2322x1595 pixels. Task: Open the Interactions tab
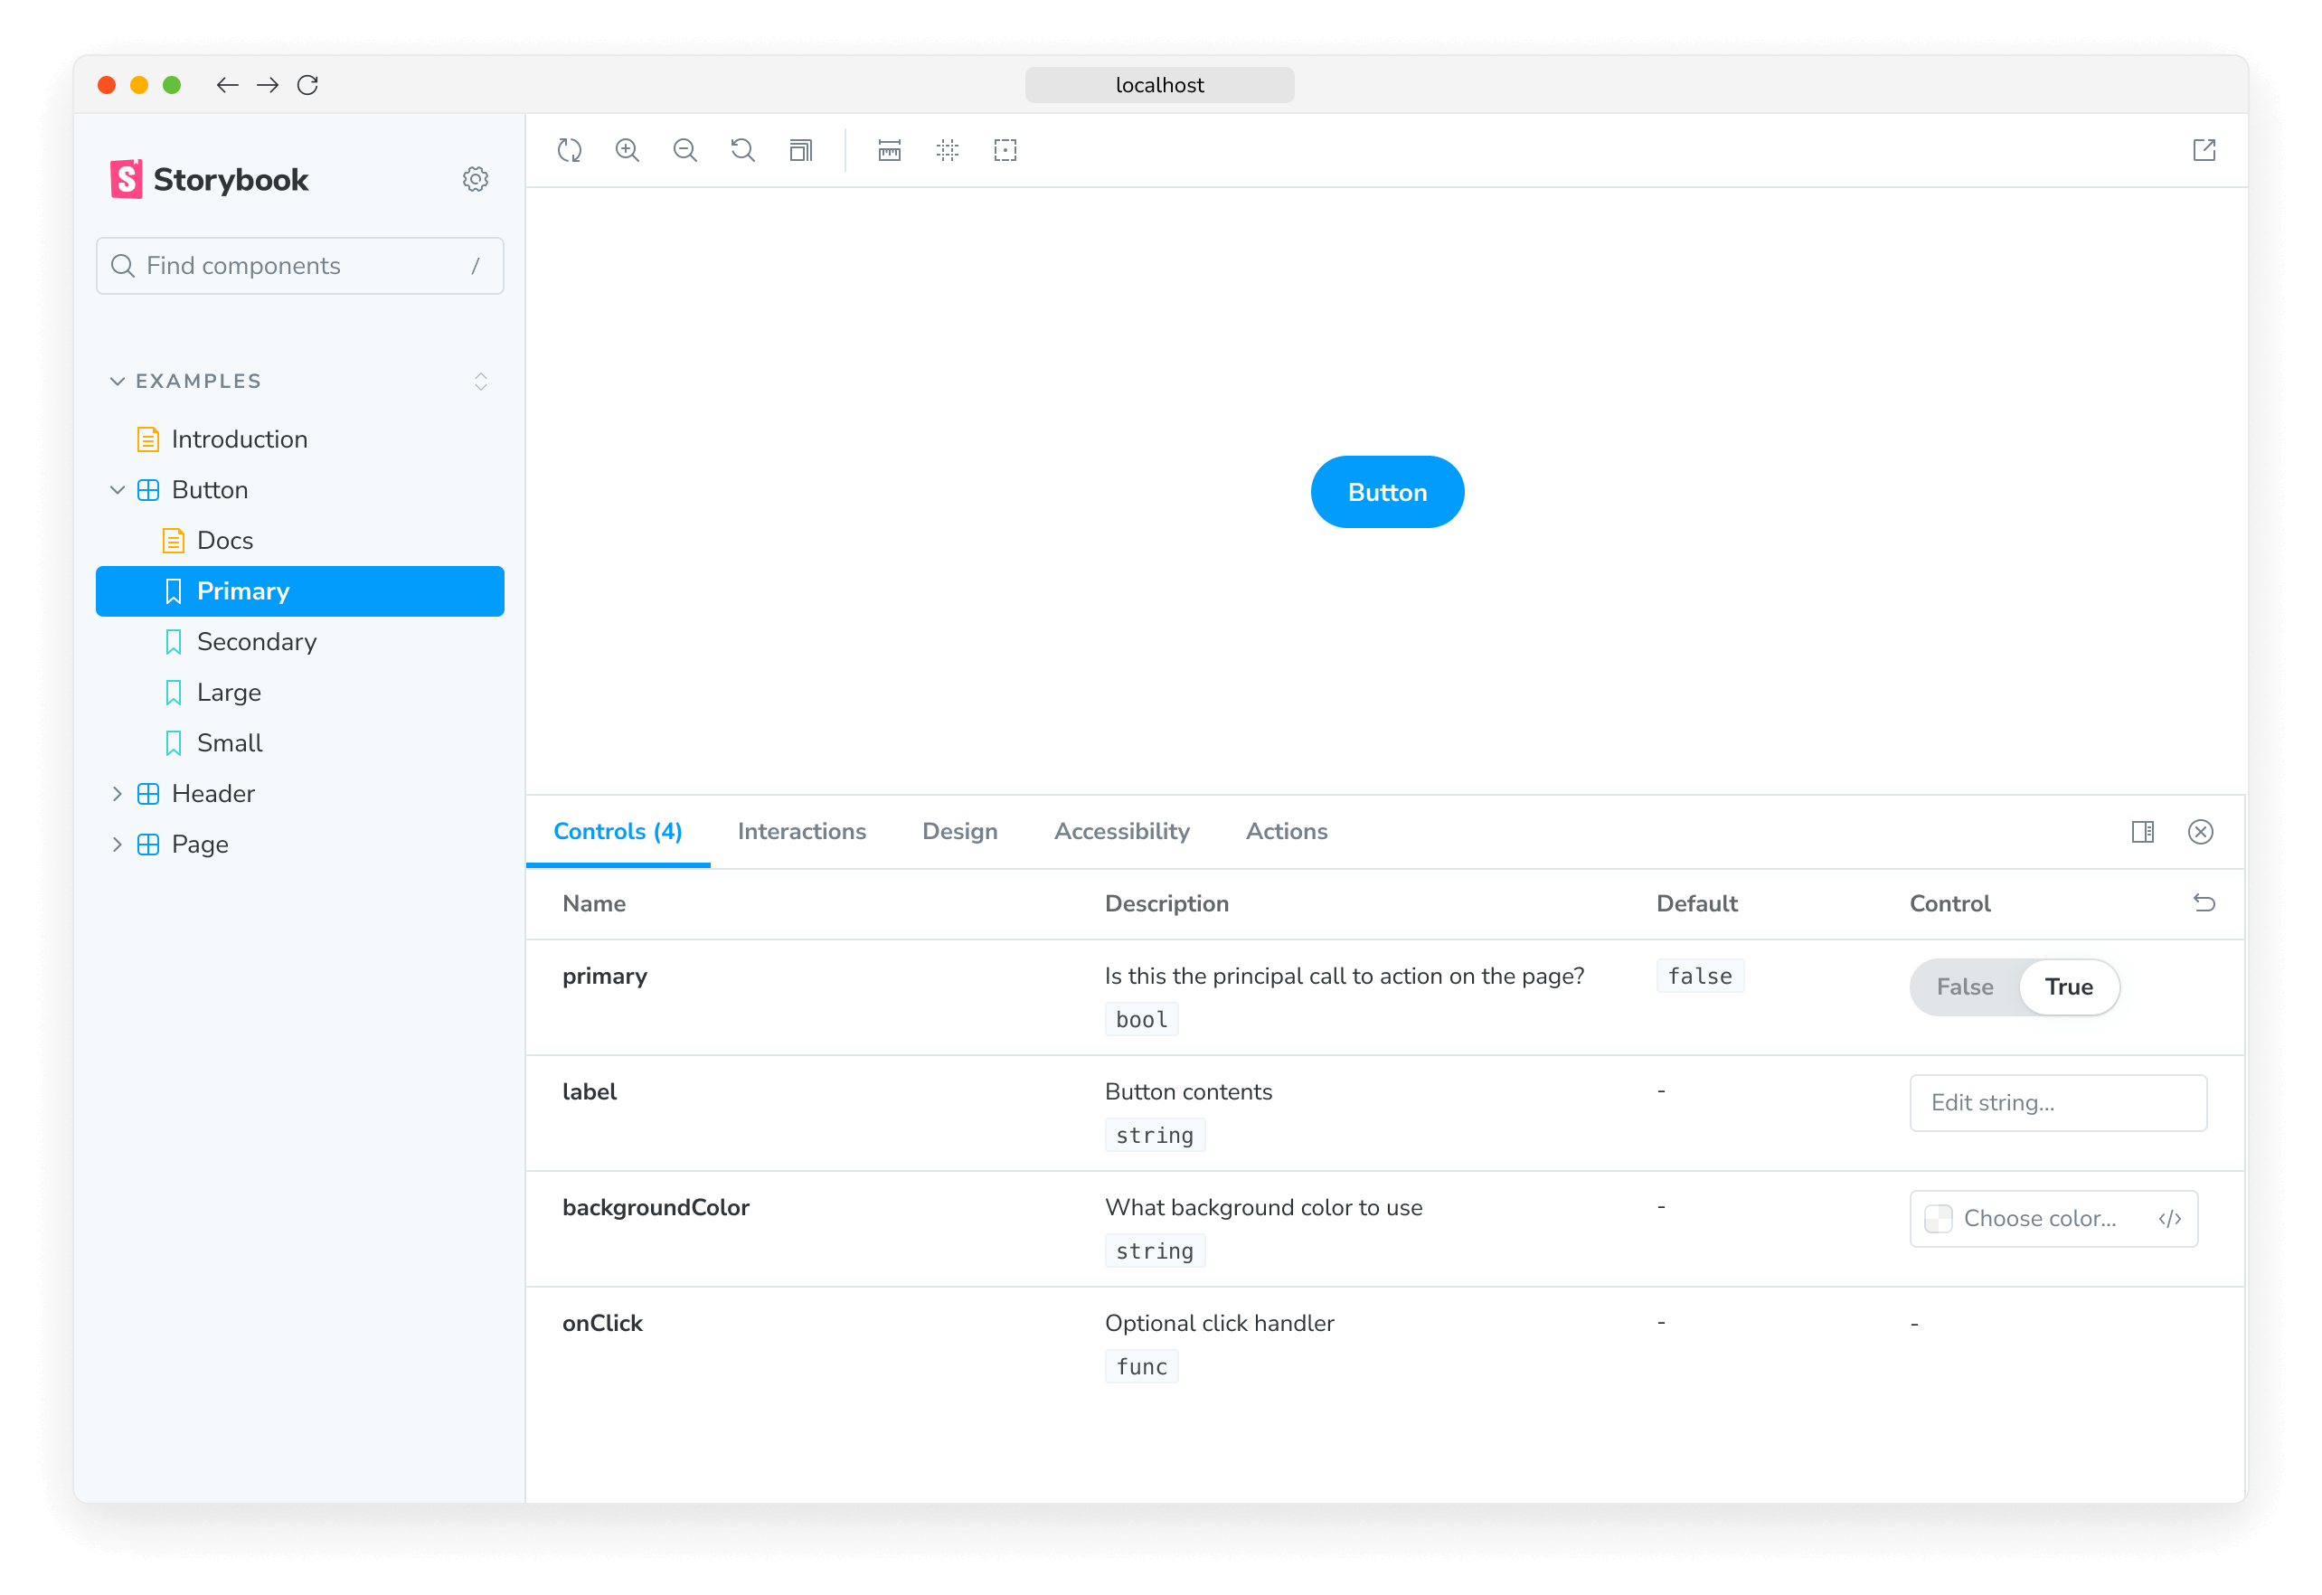pyautogui.click(x=801, y=831)
